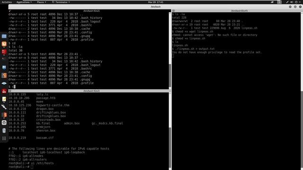
Task: Open Burp Suite from the orange dock icon
Action: click(x=4, y=76)
